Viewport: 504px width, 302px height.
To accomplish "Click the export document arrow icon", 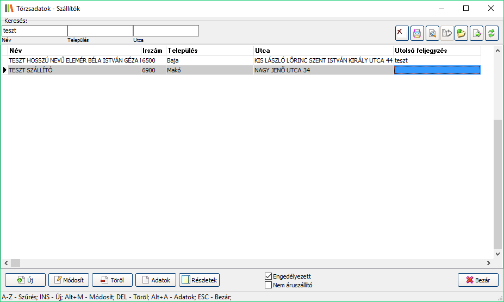I will click(477, 33).
